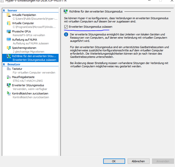Click the Tastatur keyboard icon
Screen dimensions: 175x167
8,69
